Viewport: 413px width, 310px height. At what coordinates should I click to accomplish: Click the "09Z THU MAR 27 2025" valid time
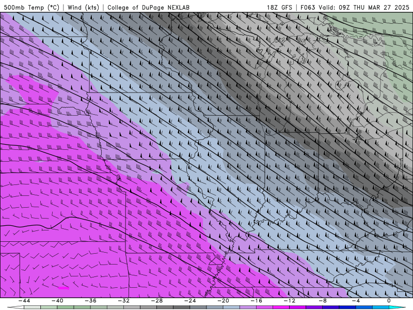[374, 7]
